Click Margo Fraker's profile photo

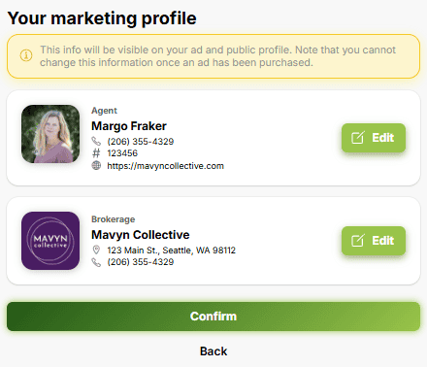50,134
